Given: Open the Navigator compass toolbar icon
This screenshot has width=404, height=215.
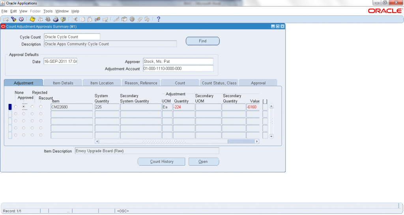Looking at the screenshot, I should point(21,19).
